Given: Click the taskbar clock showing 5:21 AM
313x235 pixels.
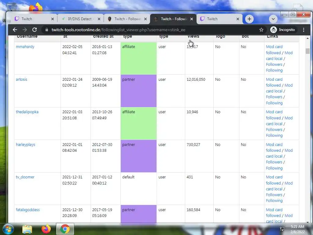Looking at the screenshot, I should tap(297, 229).
